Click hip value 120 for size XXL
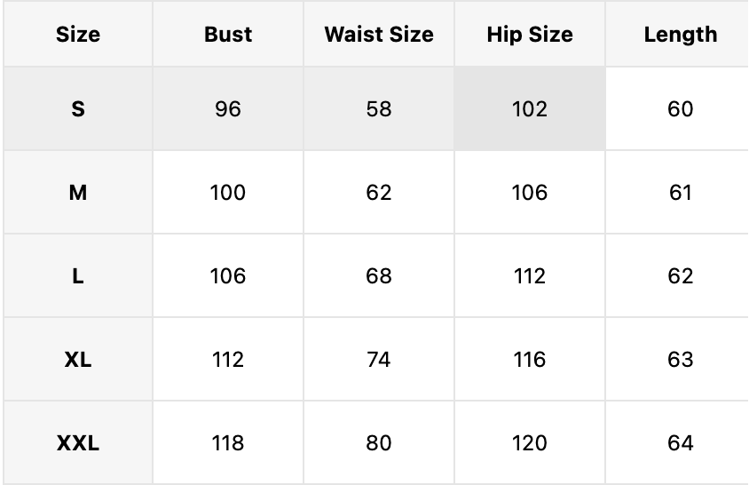 pyautogui.click(x=530, y=442)
